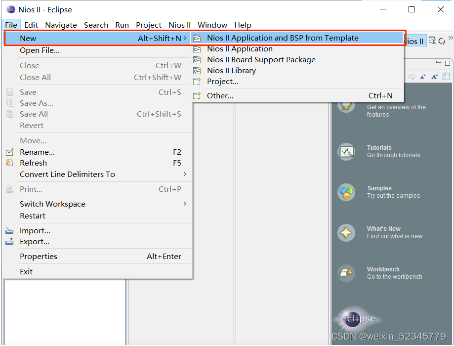Click the forward arrow in Welcome toolbar
This screenshot has height=346, width=454.
click(412, 77)
